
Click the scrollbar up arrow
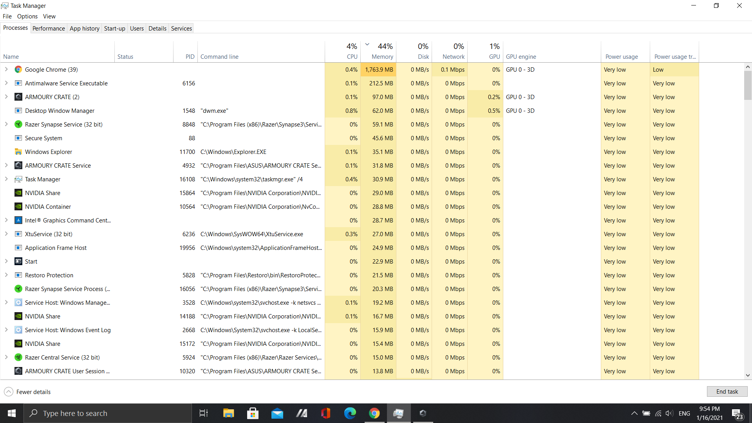coord(748,67)
